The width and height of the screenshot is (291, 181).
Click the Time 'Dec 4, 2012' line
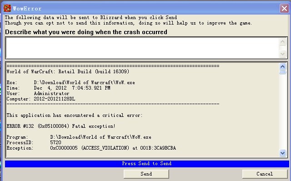pos(59,88)
